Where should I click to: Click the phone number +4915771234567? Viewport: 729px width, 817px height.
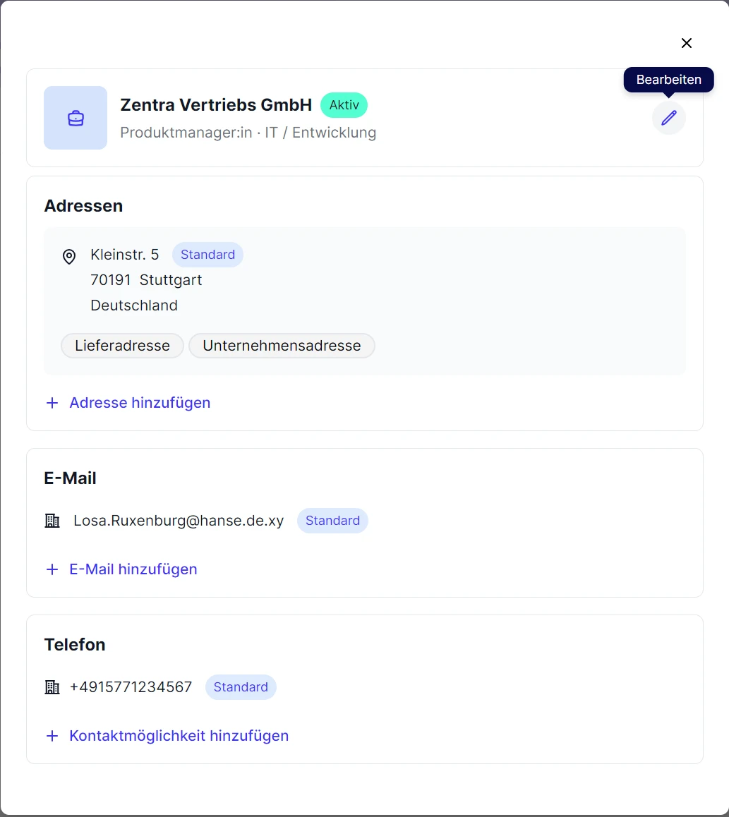(131, 687)
